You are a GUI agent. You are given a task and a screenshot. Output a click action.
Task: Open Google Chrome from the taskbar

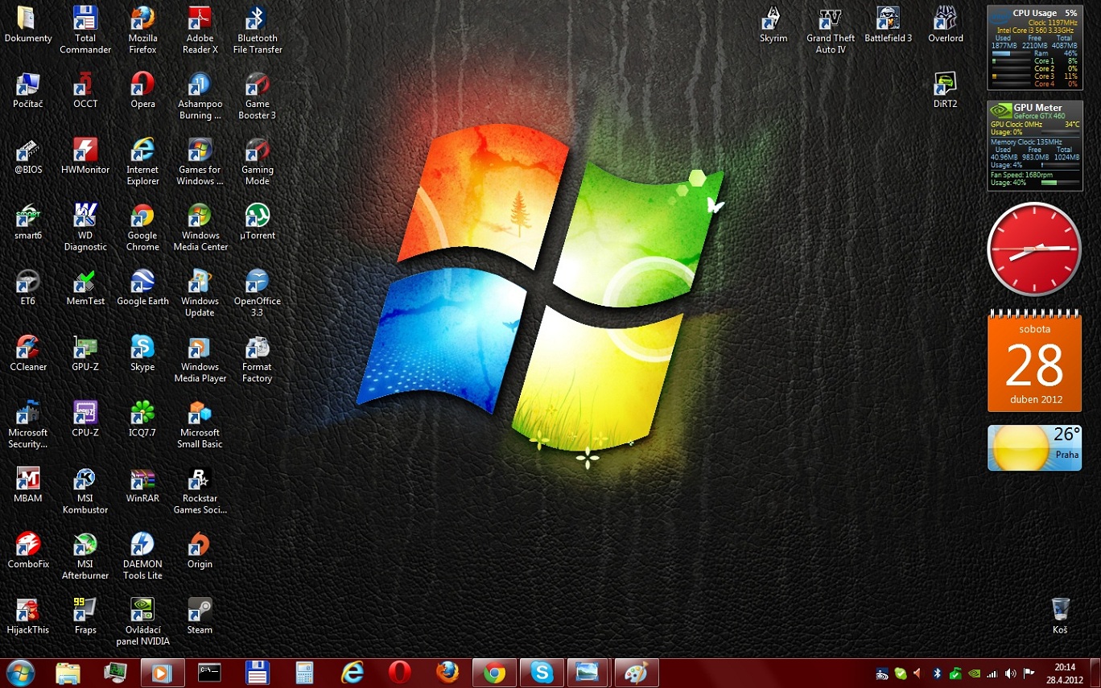click(x=494, y=673)
